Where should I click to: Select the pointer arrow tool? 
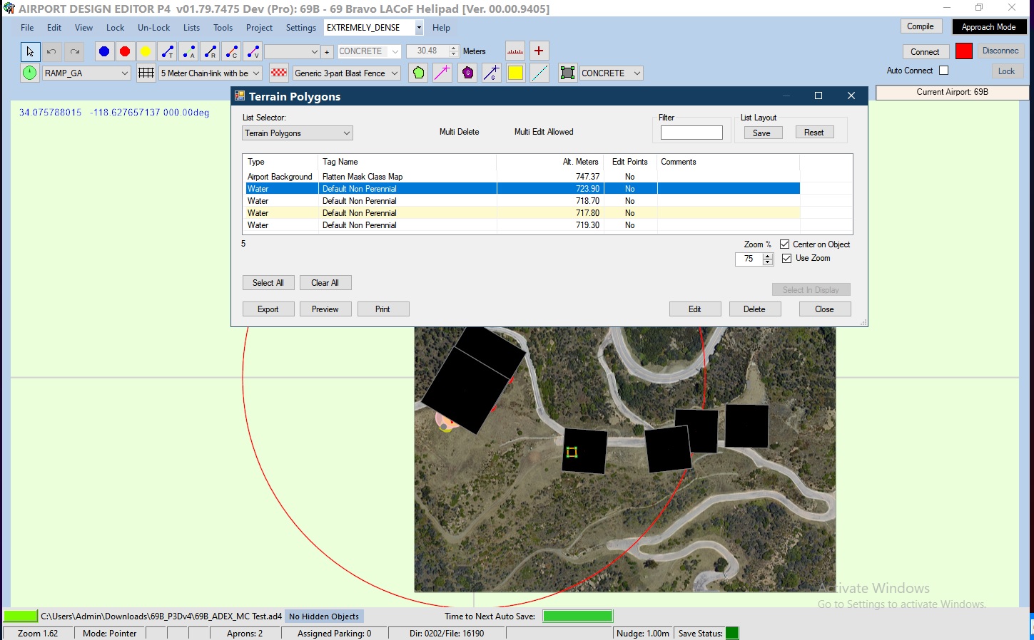click(30, 51)
